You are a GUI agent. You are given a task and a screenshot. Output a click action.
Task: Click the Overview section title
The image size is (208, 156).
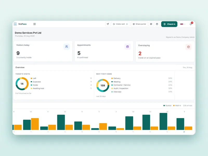pyautogui.click(x=20, y=67)
